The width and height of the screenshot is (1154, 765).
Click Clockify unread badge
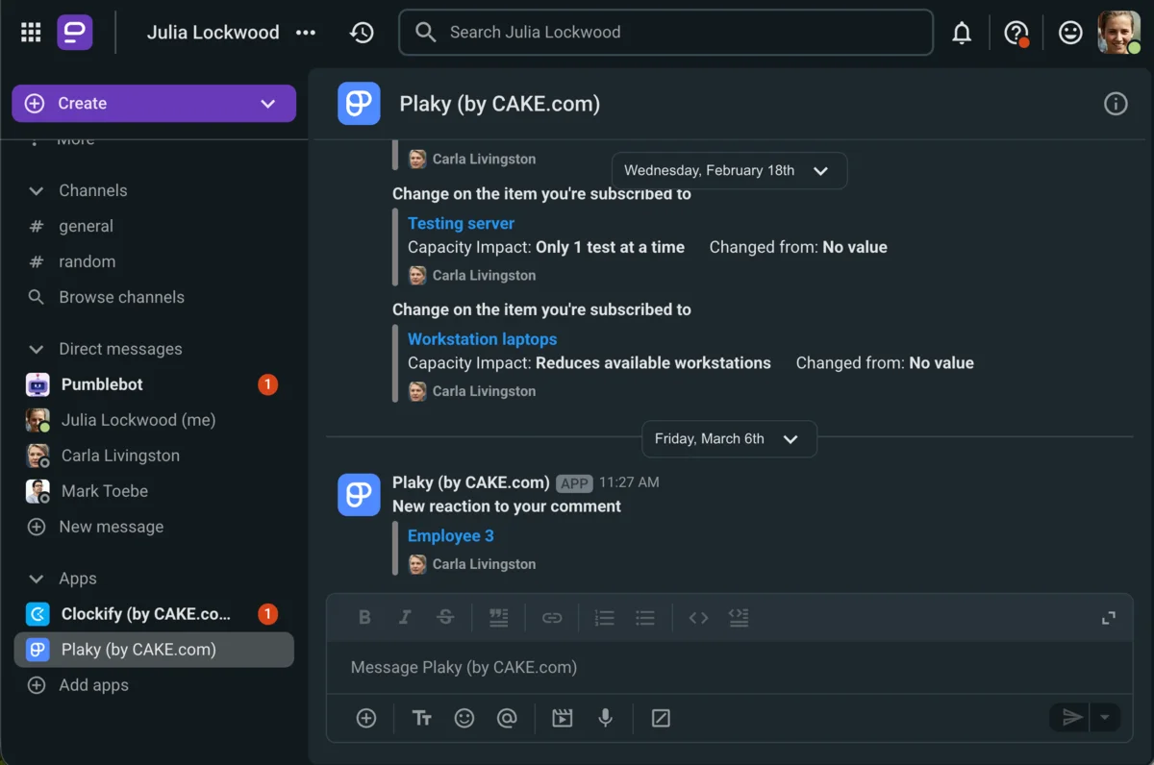pyautogui.click(x=267, y=615)
